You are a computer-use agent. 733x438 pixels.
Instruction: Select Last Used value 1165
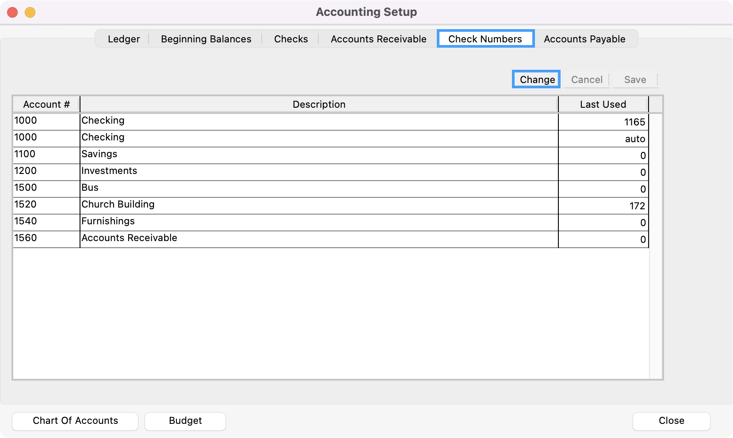coord(634,122)
